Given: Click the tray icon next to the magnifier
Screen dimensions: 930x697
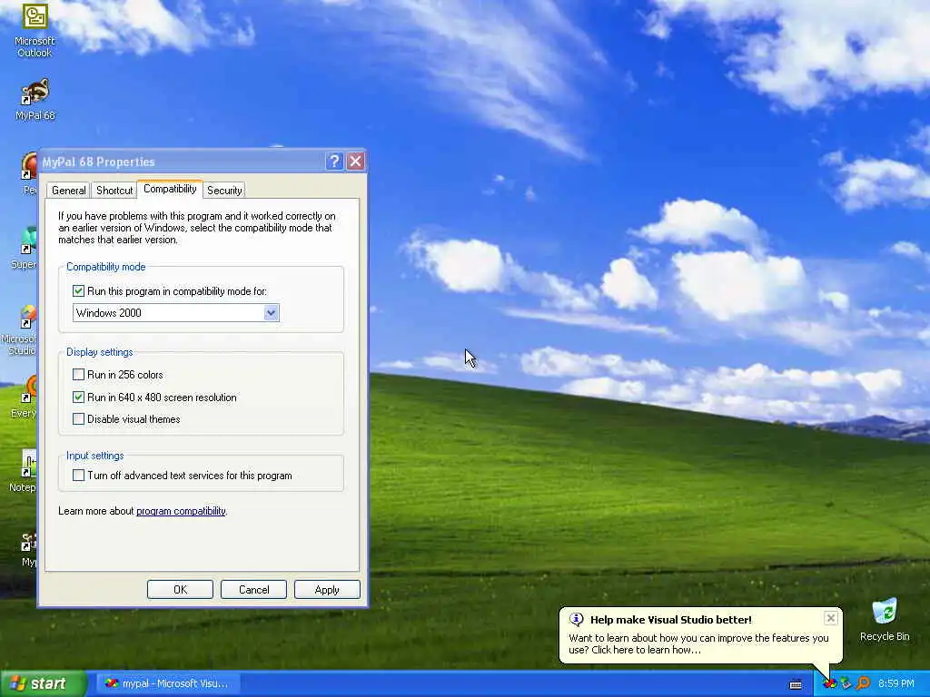Looking at the screenshot, I should coord(846,684).
